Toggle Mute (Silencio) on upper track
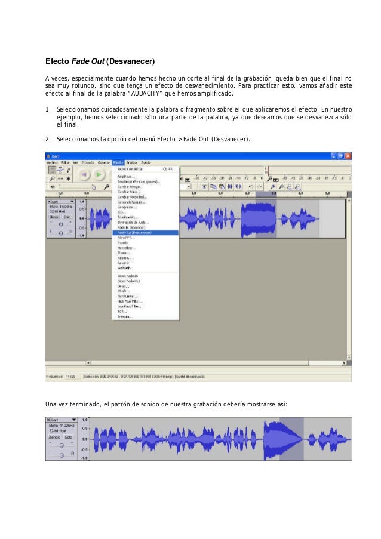381x539 pixels. [x=55, y=217]
